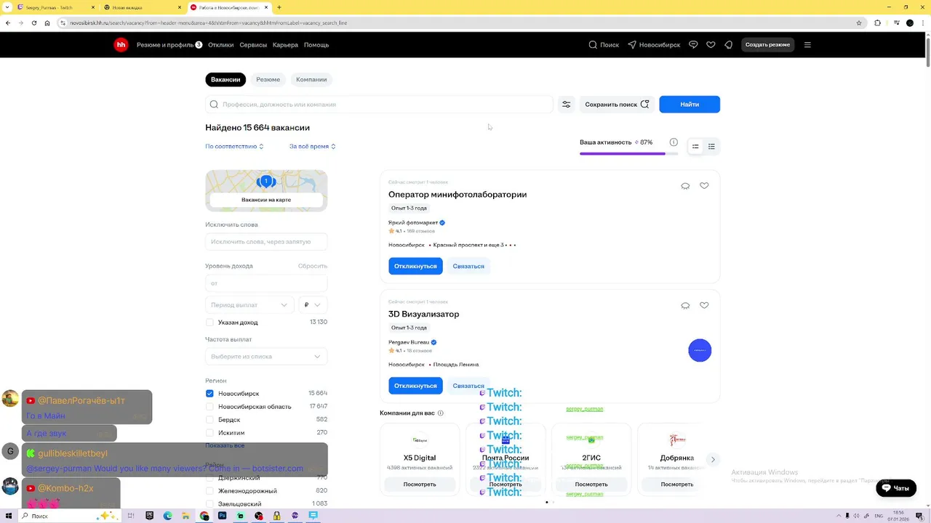Screen dimensions: 931x523
Task: Open the За всё время period dropdown
Action: point(313,147)
